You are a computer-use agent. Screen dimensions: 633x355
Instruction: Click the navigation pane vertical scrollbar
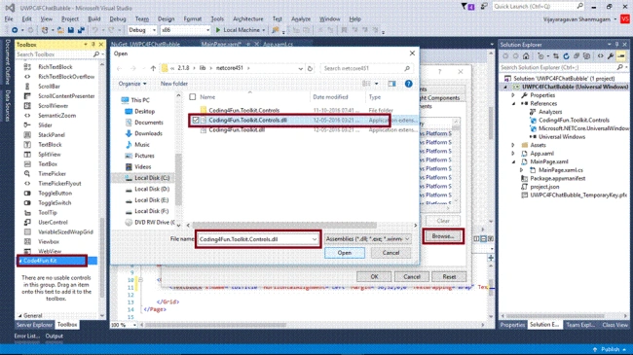click(178, 180)
